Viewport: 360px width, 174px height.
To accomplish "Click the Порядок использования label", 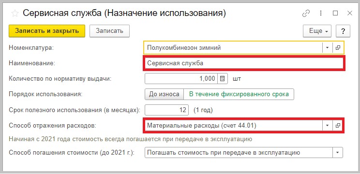I will (45, 94).
